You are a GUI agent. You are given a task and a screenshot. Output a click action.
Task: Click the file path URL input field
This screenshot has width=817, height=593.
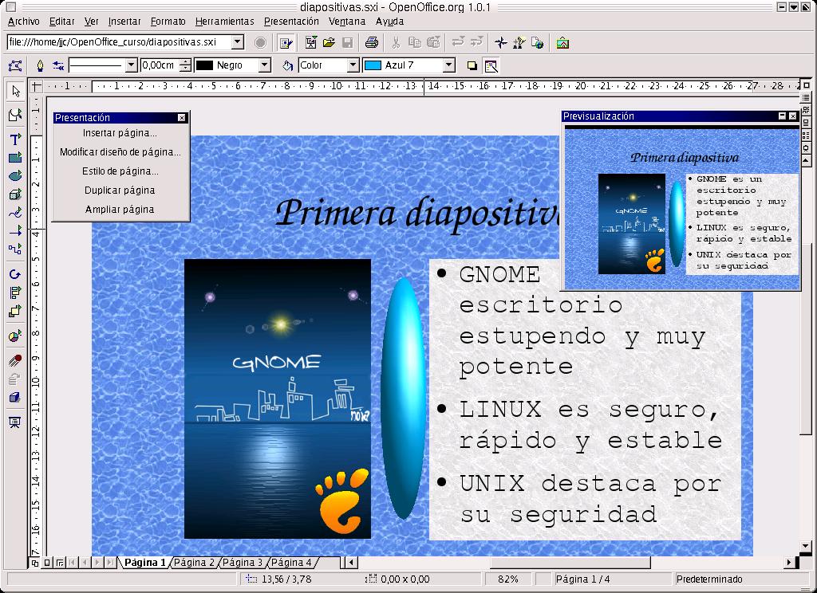pyautogui.click(x=118, y=42)
